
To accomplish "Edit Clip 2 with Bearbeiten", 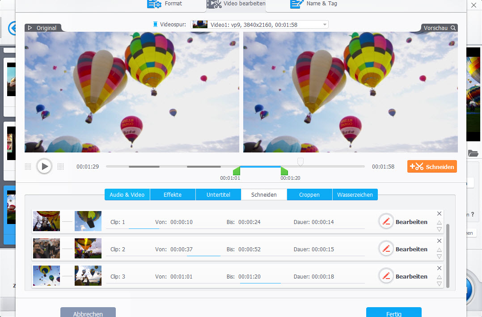I will pyautogui.click(x=403, y=249).
